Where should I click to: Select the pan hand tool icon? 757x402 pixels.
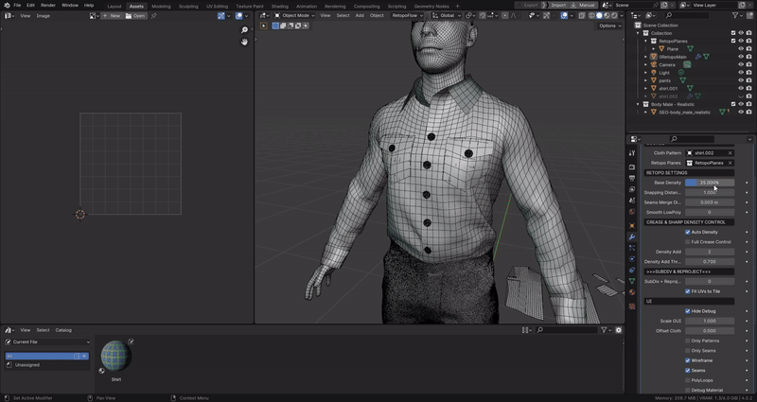pyautogui.click(x=244, y=42)
